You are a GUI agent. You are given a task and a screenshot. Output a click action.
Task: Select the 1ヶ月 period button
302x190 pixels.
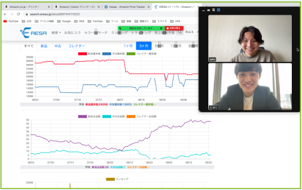point(128,46)
